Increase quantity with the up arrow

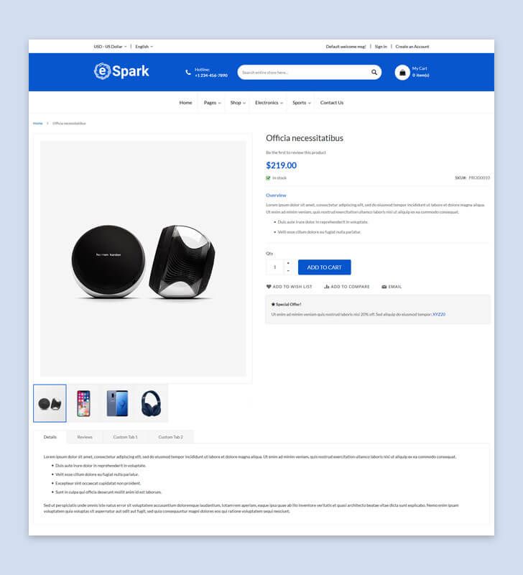click(x=288, y=263)
